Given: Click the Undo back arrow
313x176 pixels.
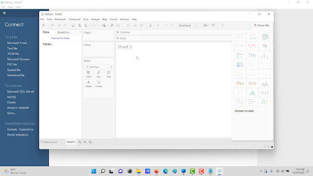Looking at the screenshot, I should (x=52, y=25).
